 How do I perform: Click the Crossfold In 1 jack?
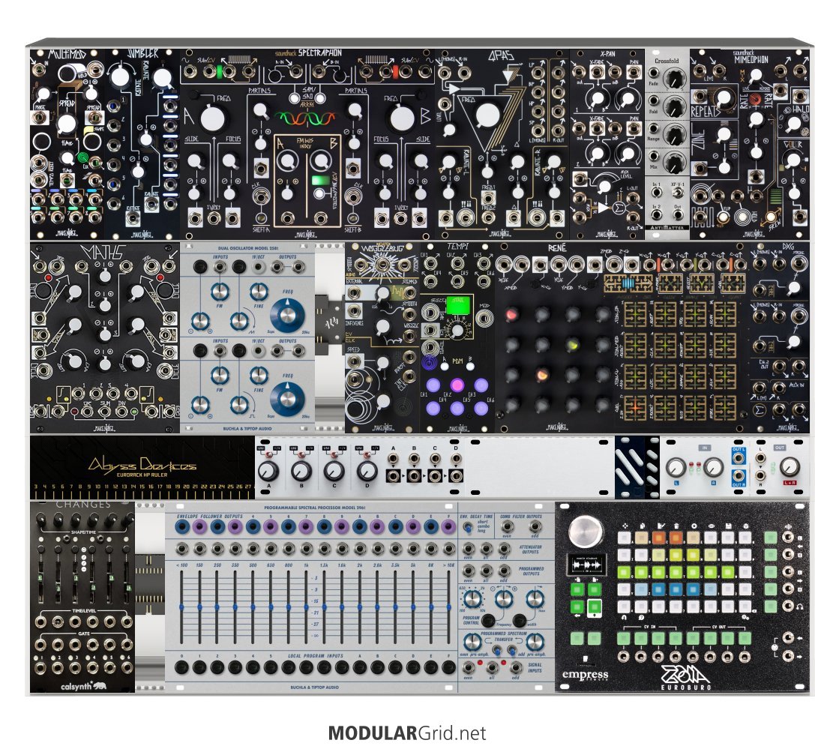point(657,193)
